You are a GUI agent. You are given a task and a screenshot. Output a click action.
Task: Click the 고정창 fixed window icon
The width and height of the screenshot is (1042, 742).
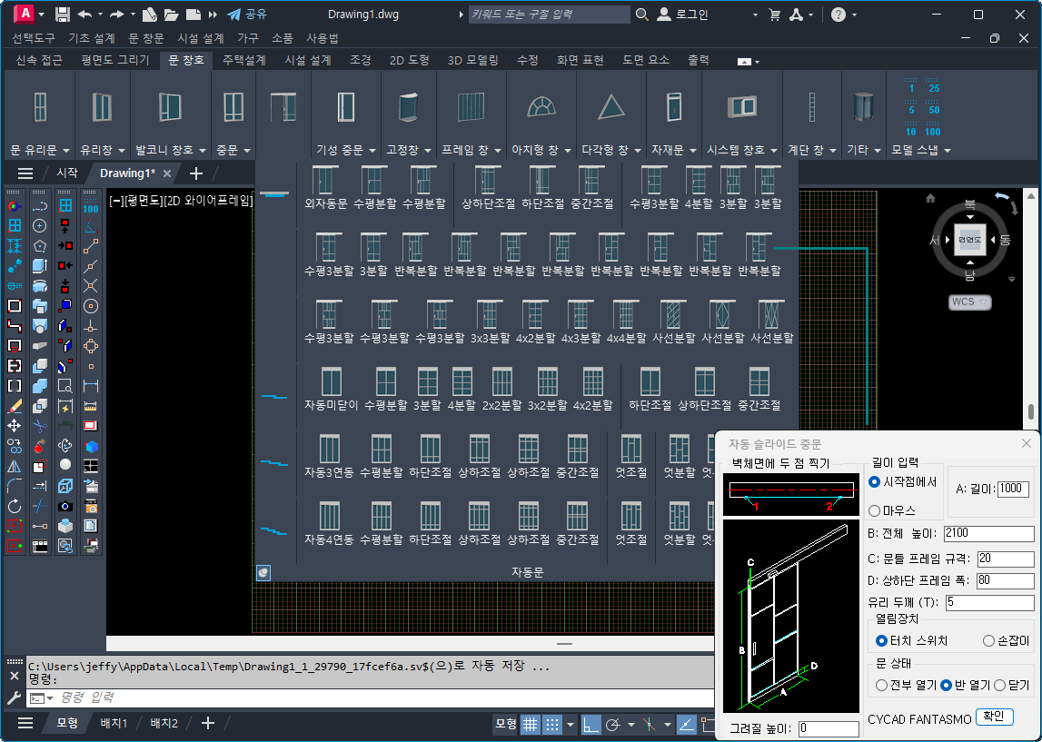pos(407,107)
